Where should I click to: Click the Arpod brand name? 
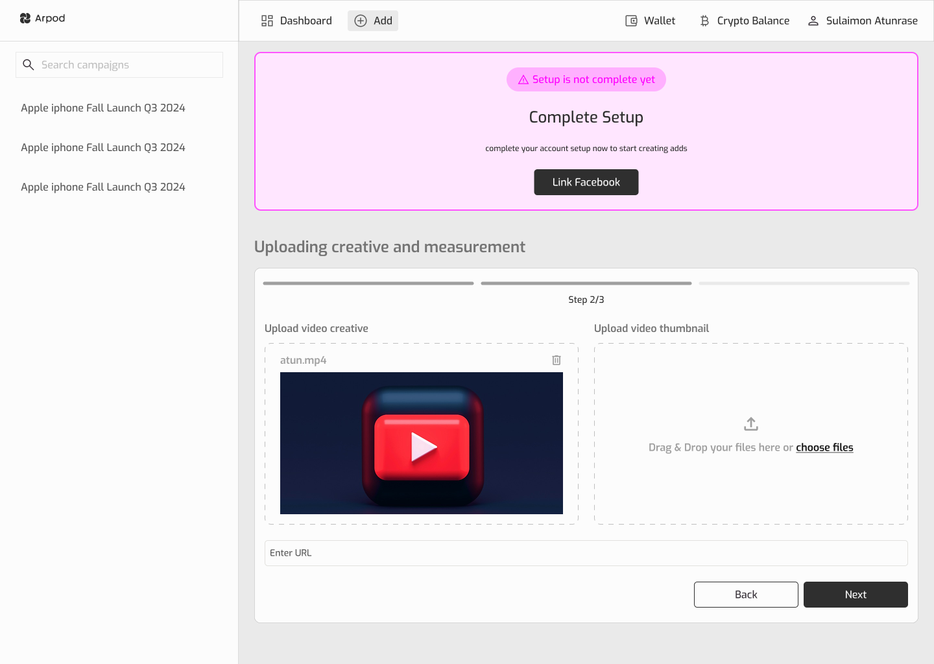click(50, 18)
